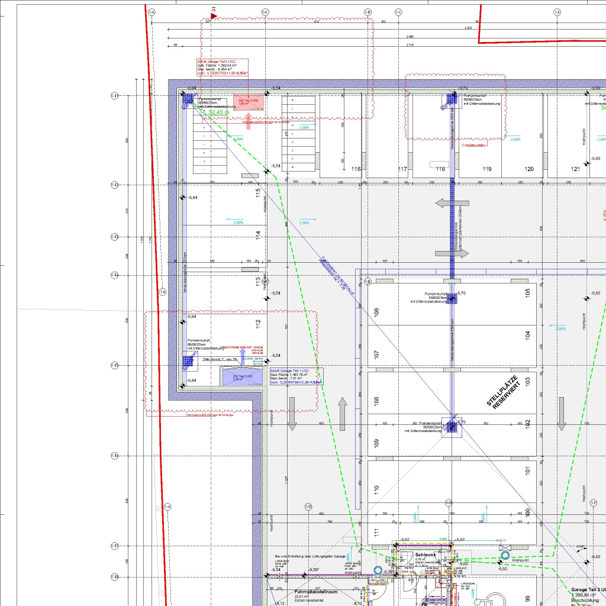Click parking space number 119

486,169
